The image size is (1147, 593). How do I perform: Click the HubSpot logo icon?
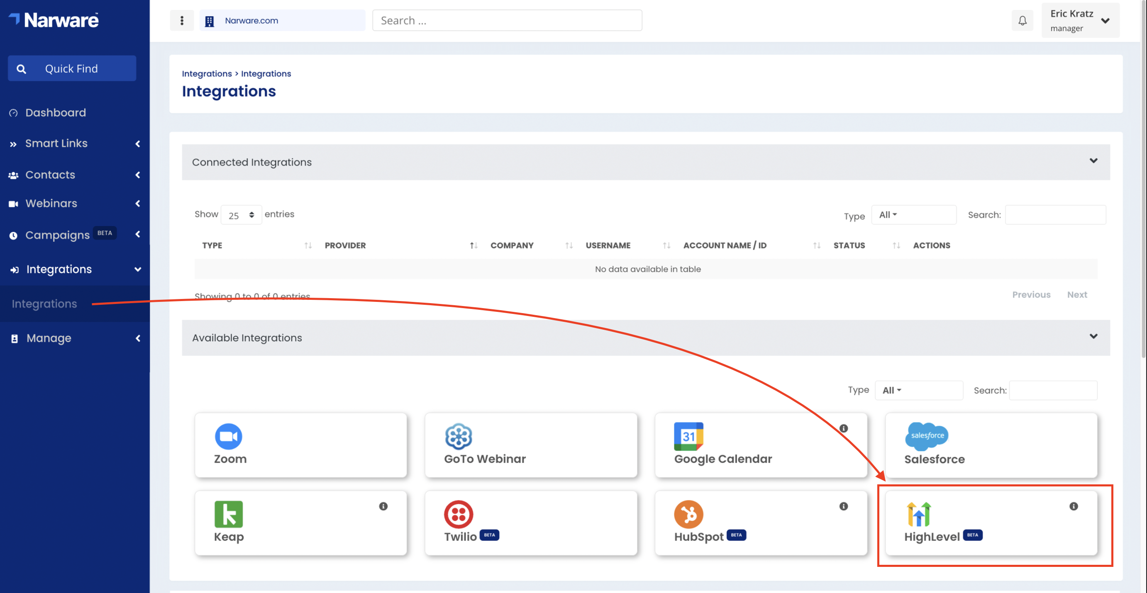(688, 514)
